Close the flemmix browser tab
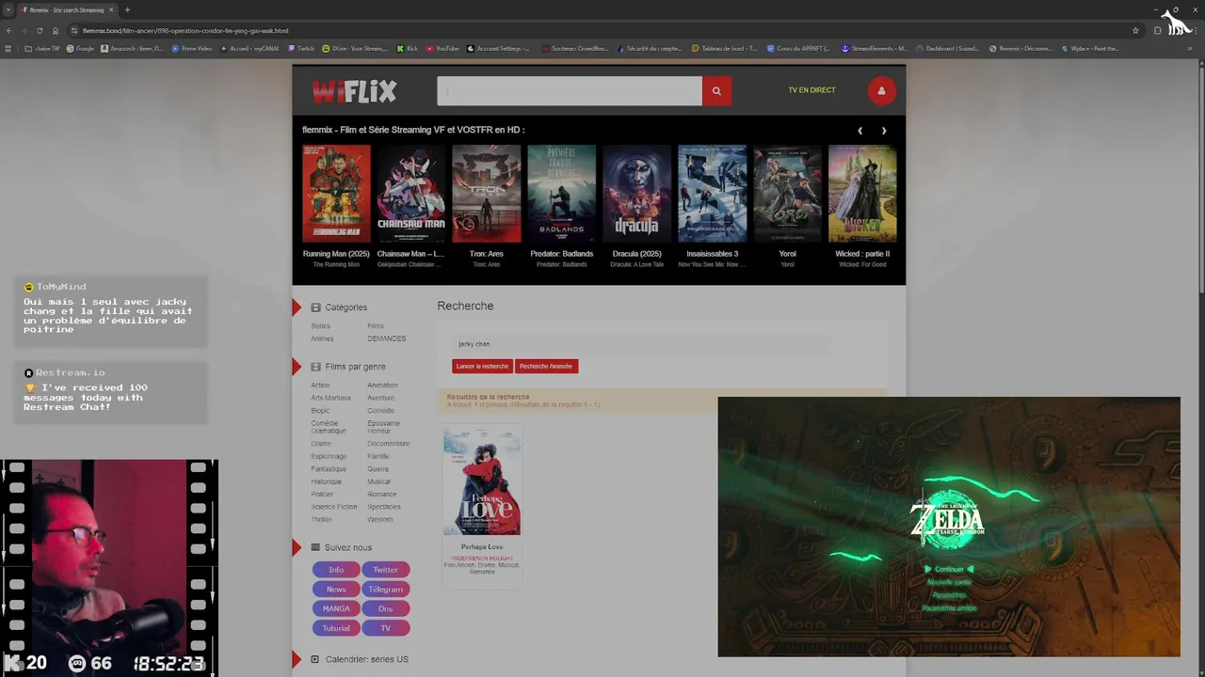Viewport: 1205px width, 677px height. pyautogui.click(x=112, y=10)
